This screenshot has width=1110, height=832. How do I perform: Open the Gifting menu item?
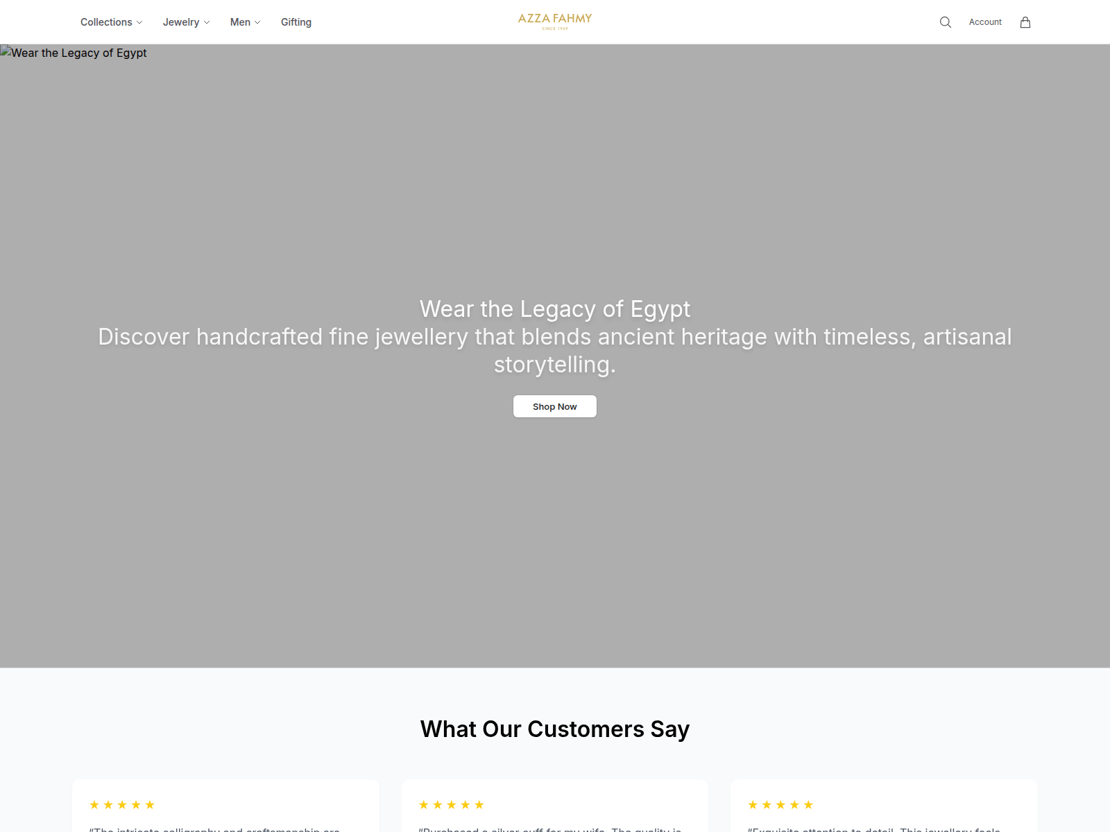pos(296,22)
